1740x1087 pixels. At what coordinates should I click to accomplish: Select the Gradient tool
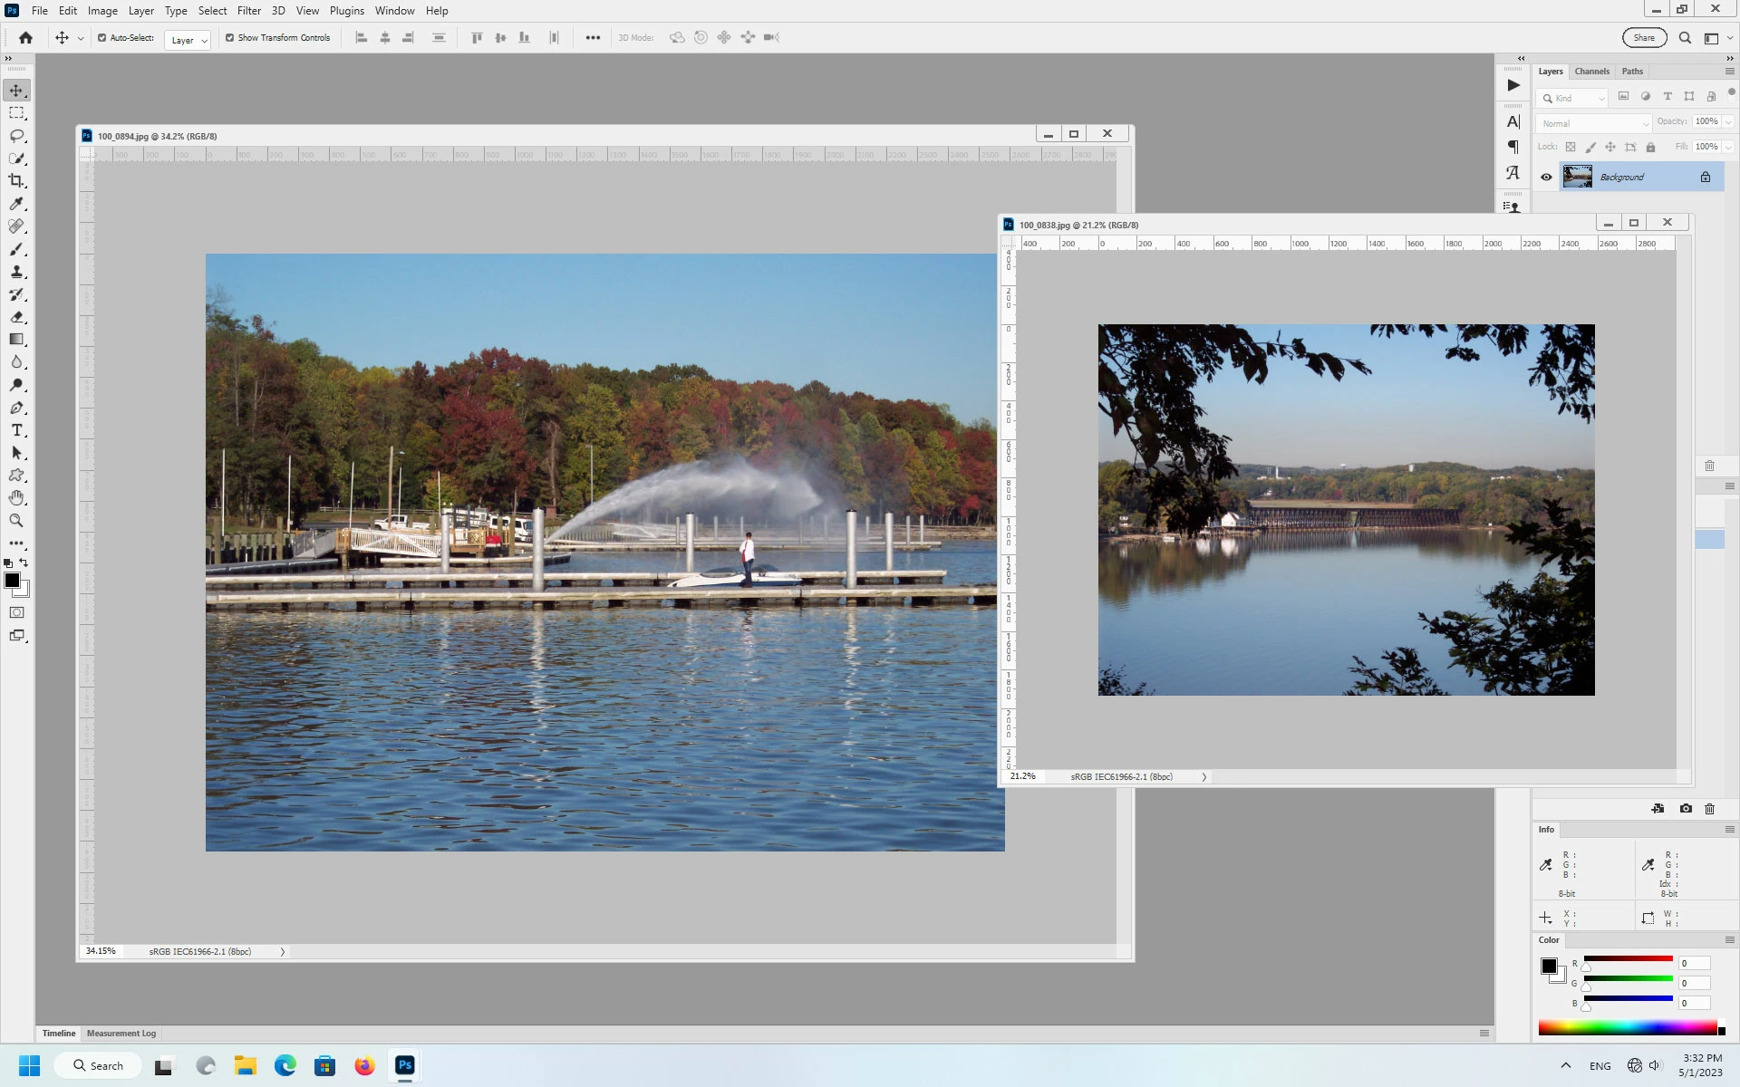pos(16,340)
